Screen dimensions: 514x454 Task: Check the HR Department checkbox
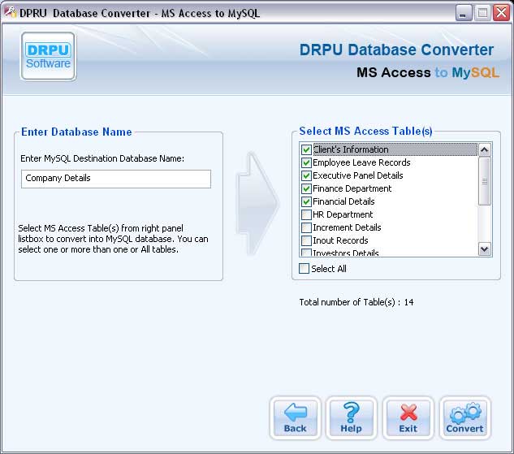306,214
